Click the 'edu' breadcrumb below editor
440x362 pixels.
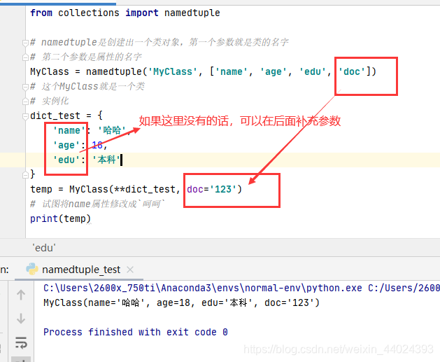44,248
